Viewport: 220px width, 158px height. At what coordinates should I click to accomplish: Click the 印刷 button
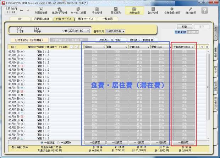(185, 27)
